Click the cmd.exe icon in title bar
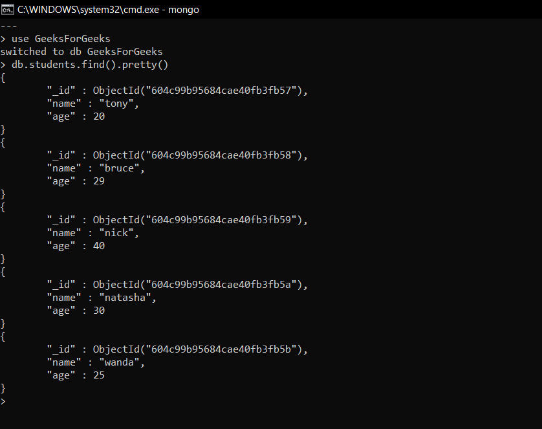Viewport: 542px width, 429px height. [x=8, y=10]
